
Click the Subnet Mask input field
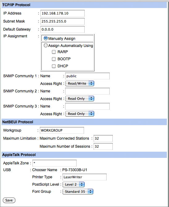(x=62, y=21)
